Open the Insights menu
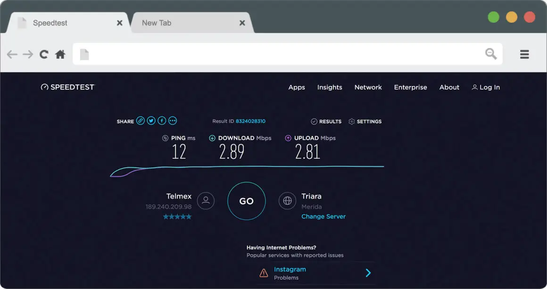547x289 pixels. pyautogui.click(x=330, y=88)
